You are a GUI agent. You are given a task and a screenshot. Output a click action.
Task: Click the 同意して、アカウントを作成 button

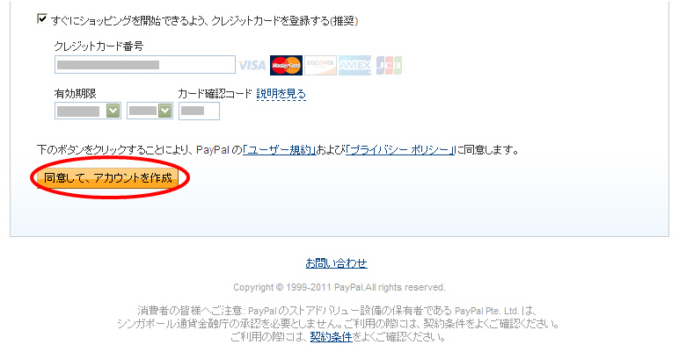coord(108,177)
